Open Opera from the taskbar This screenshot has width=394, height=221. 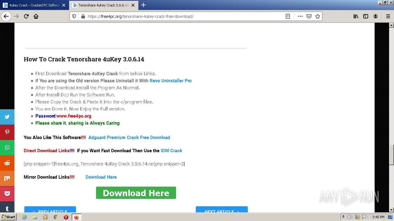tap(66, 217)
